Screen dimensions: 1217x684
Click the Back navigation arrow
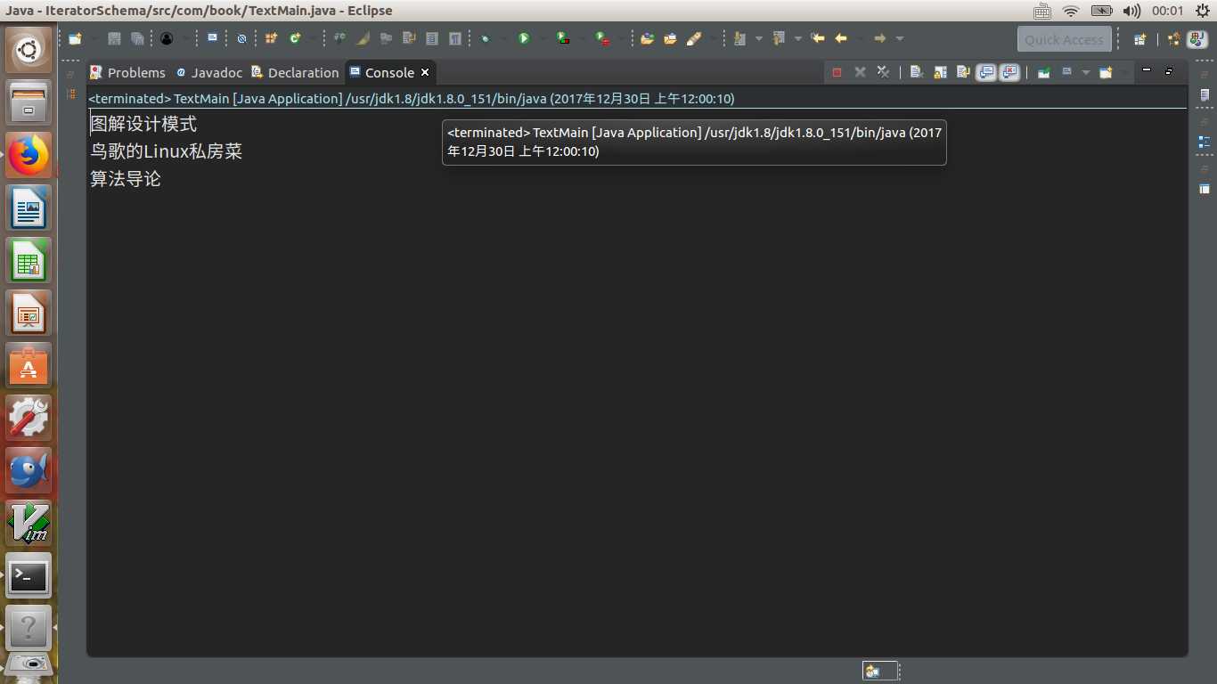[840, 38]
